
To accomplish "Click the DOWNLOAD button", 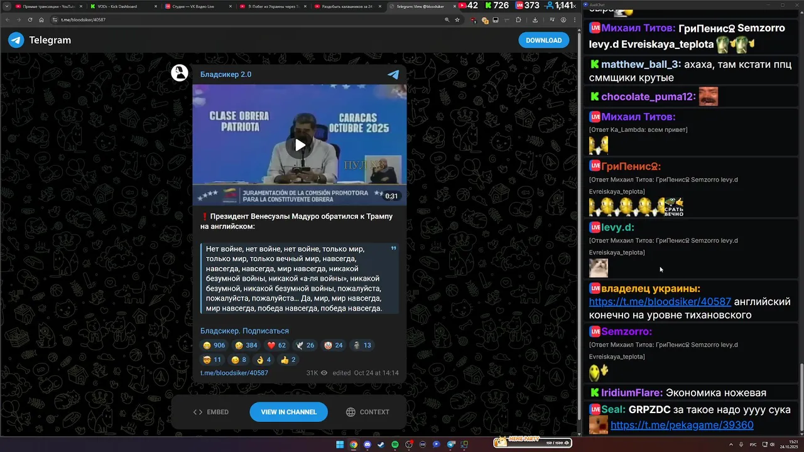I will [543, 40].
